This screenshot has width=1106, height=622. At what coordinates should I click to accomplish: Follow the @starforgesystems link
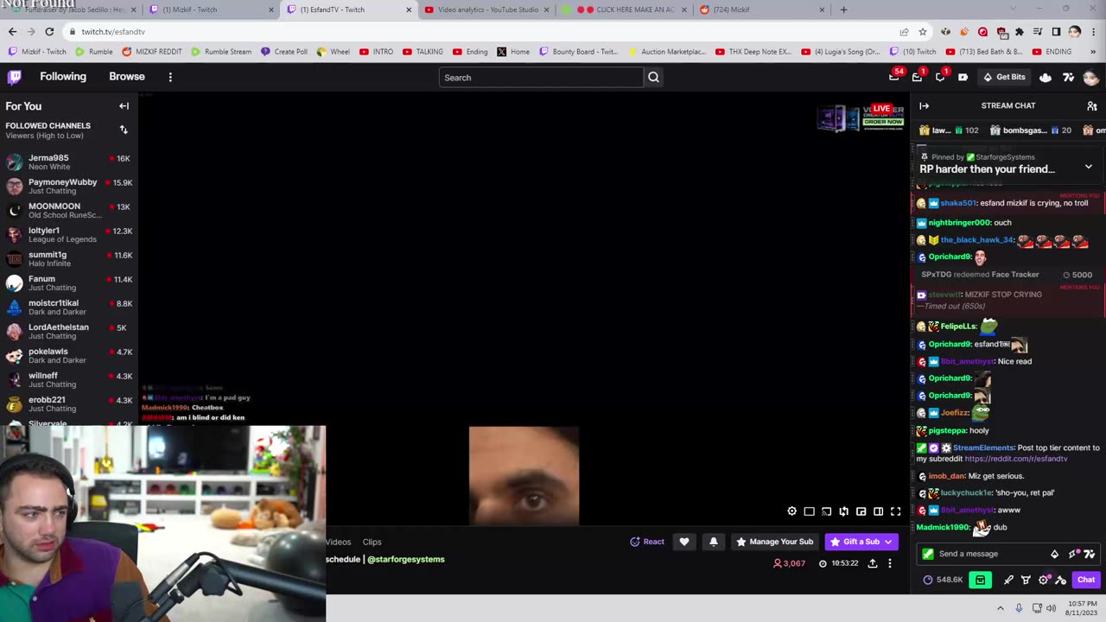click(x=406, y=559)
